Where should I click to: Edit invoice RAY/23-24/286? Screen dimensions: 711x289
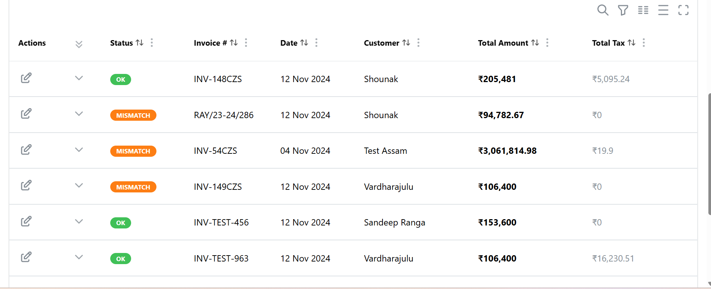pyautogui.click(x=26, y=114)
